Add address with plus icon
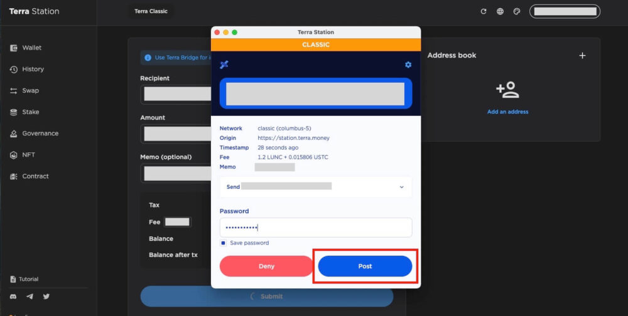The image size is (628, 316). [582, 55]
